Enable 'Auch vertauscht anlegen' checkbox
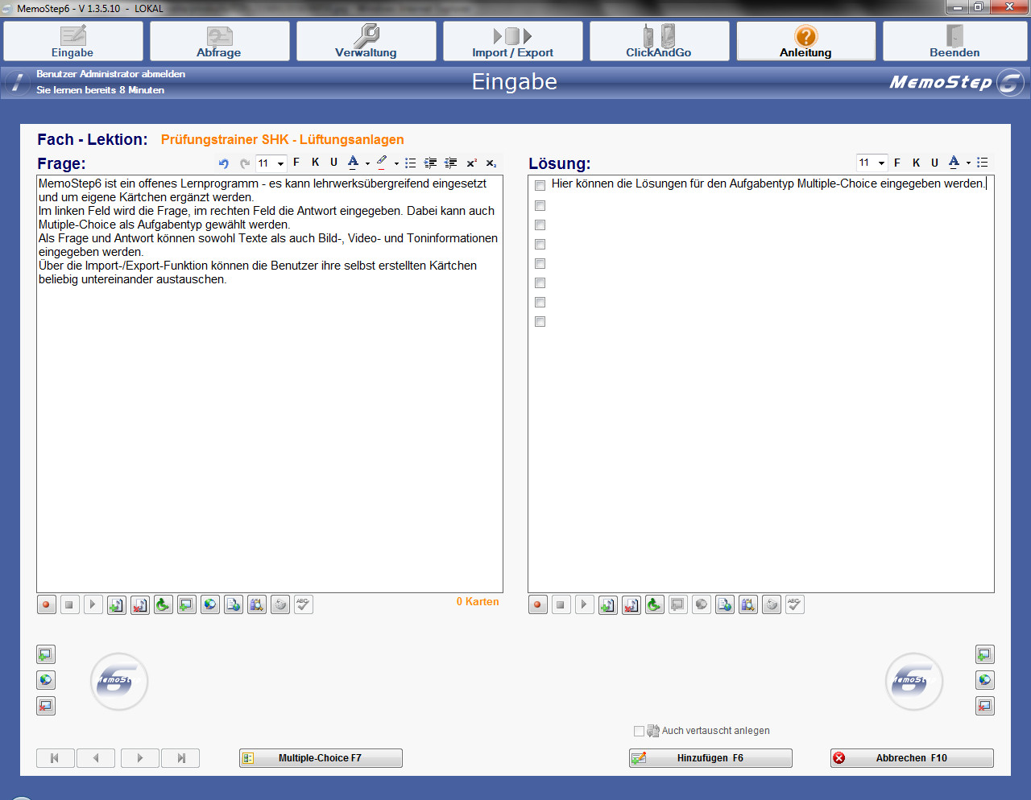 click(x=639, y=731)
